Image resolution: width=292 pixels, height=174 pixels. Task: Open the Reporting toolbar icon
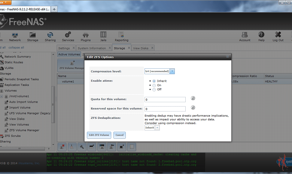[x=121, y=36]
